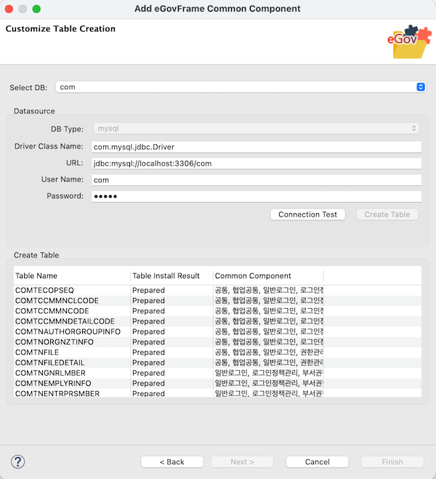Click the Next button
This screenshot has width=436, height=479.
tap(242, 462)
